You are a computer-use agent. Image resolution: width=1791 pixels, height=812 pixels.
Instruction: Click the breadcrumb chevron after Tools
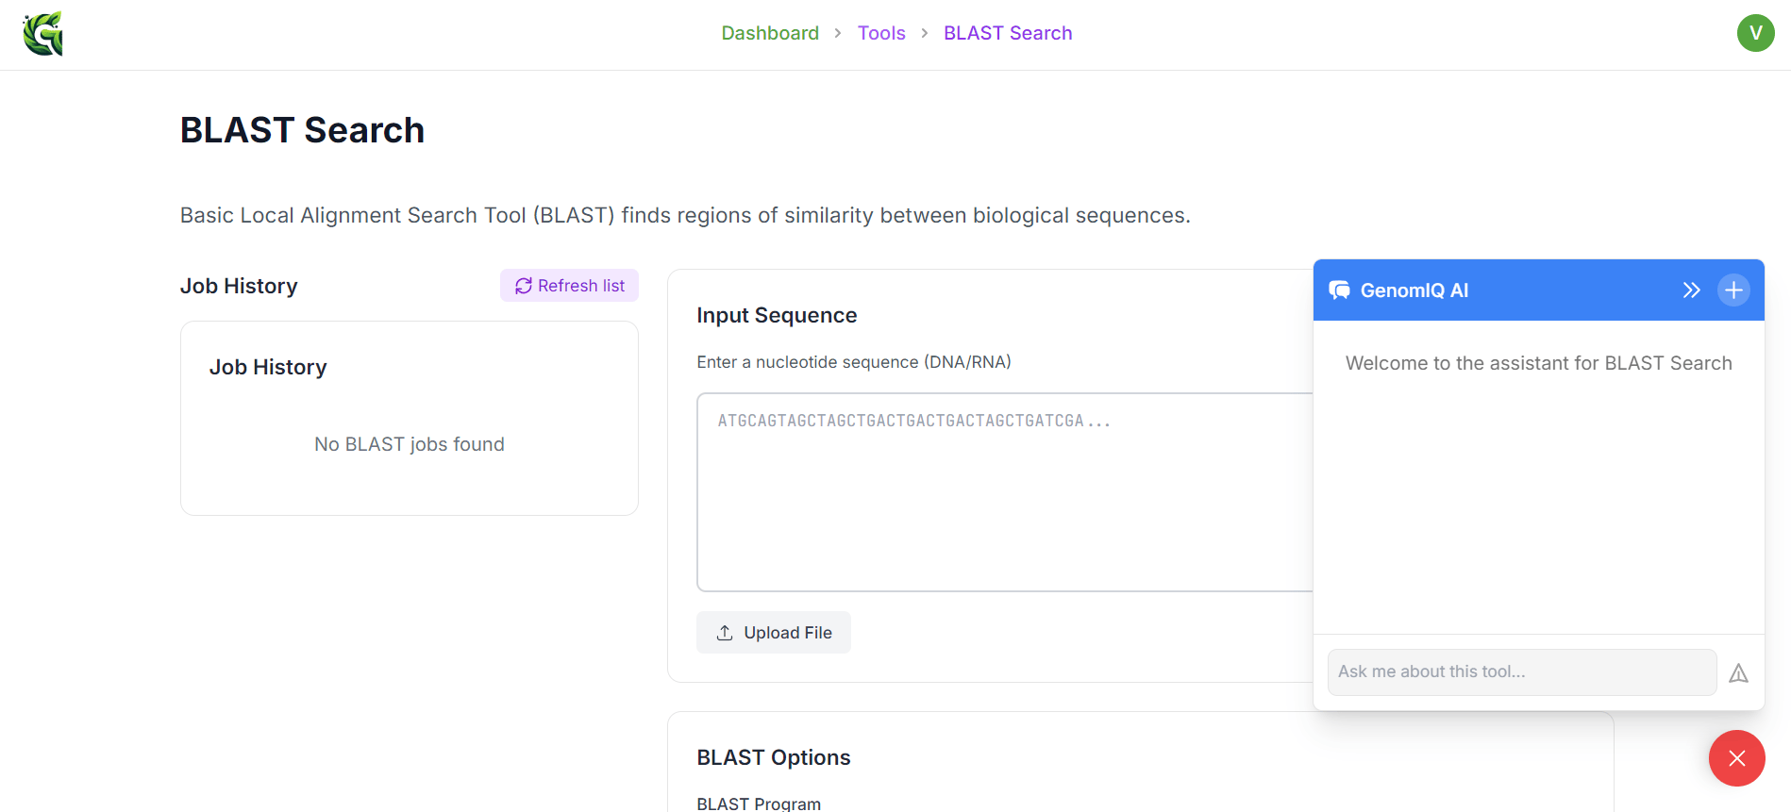(x=924, y=33)
